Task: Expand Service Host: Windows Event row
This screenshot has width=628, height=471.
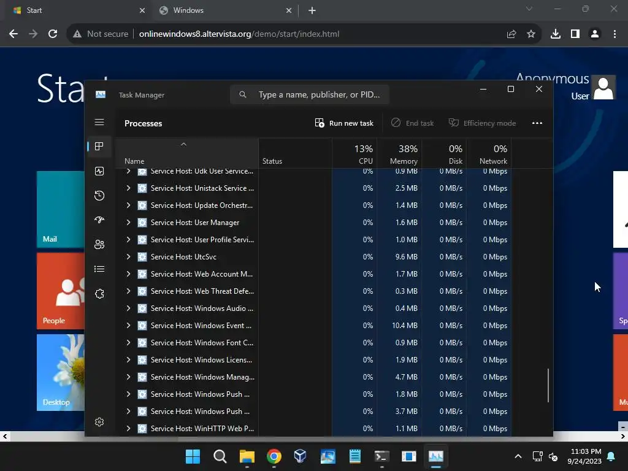Action: click(x=128, y=326)
